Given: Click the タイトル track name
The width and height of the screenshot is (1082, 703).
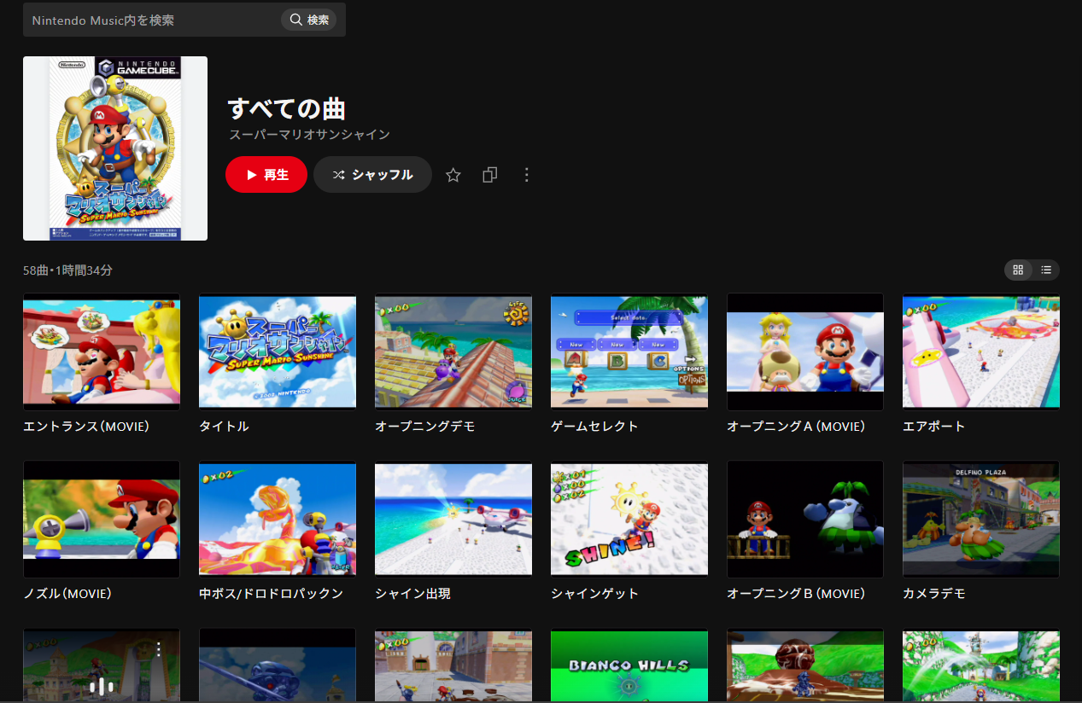Looking at the screenshot, I should coord(224,426).
